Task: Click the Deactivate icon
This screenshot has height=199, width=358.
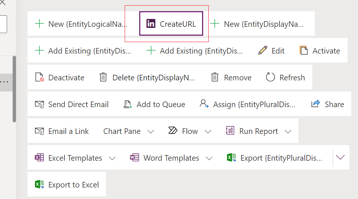Action: pos(39,77)
